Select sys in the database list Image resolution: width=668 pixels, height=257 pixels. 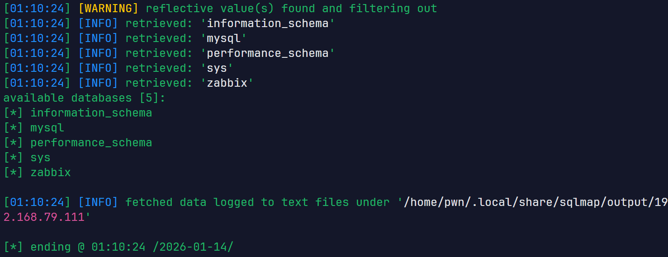(41, 157)
